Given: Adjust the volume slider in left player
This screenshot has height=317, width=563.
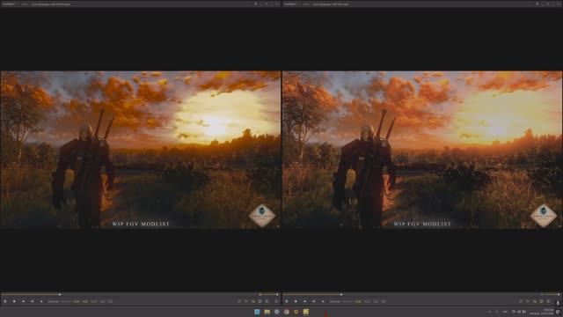Looking at the screenshot, I should [x=269, y=294].
